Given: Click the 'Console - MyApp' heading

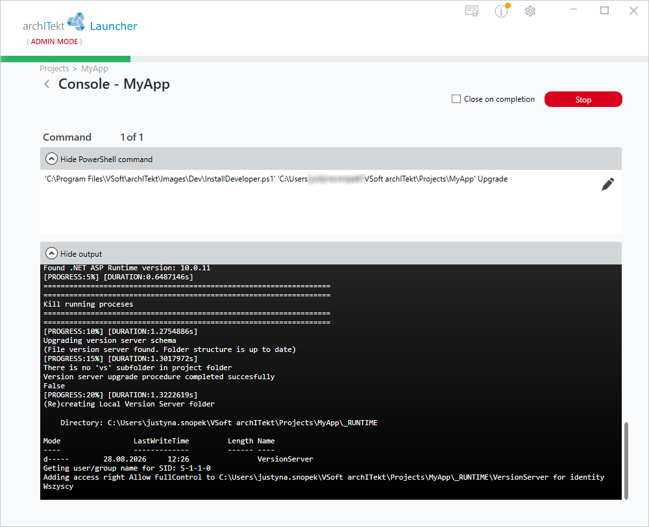Looking at the screenshot, I should point(114,84).
